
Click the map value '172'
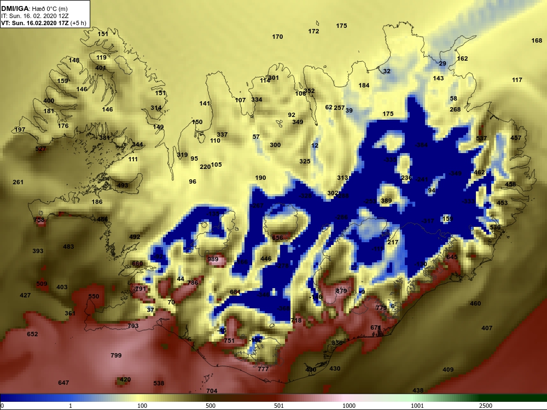pos(313,31)
